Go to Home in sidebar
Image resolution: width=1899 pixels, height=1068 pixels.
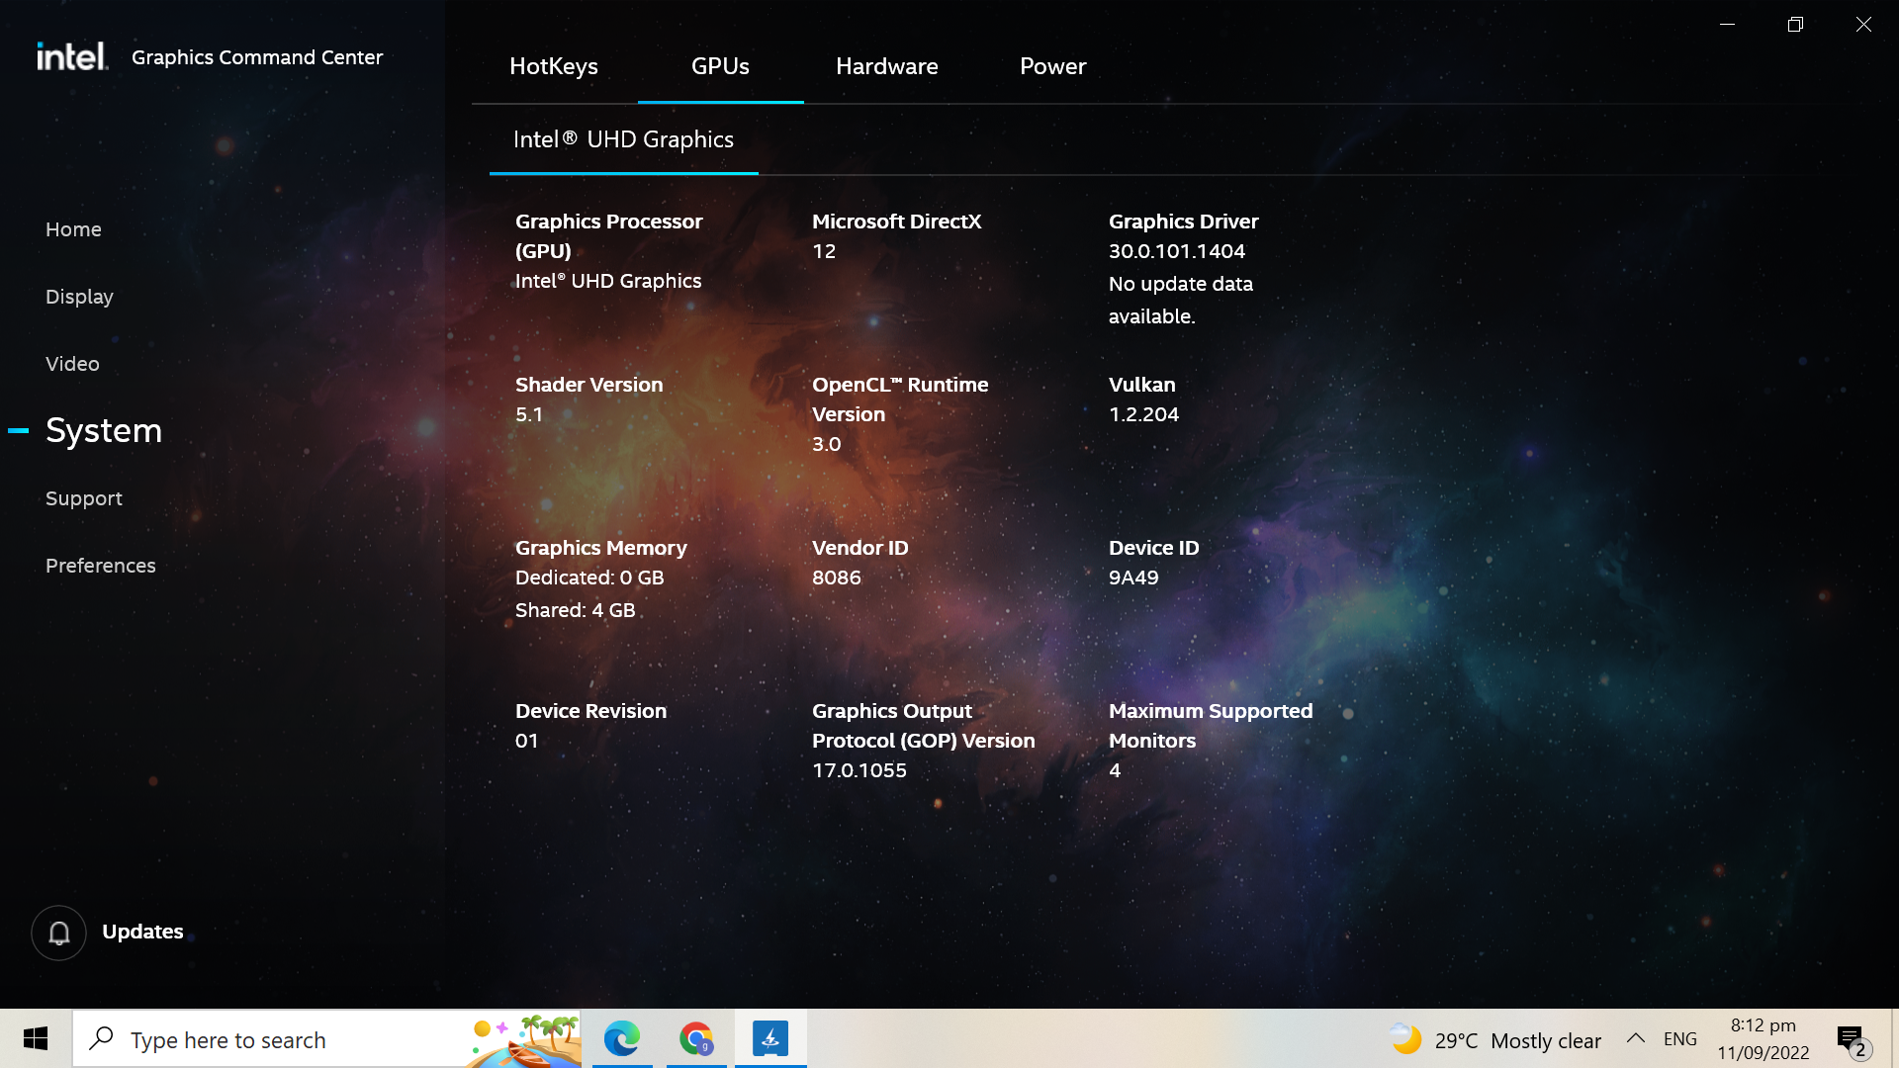(73, 229)
